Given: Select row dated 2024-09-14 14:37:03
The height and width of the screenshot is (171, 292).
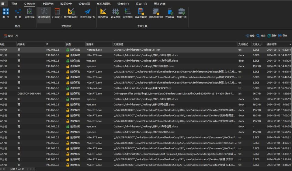Looking at the screenshot, I should point(146,66).
